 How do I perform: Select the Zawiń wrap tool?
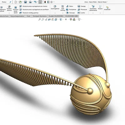point(82,6)
